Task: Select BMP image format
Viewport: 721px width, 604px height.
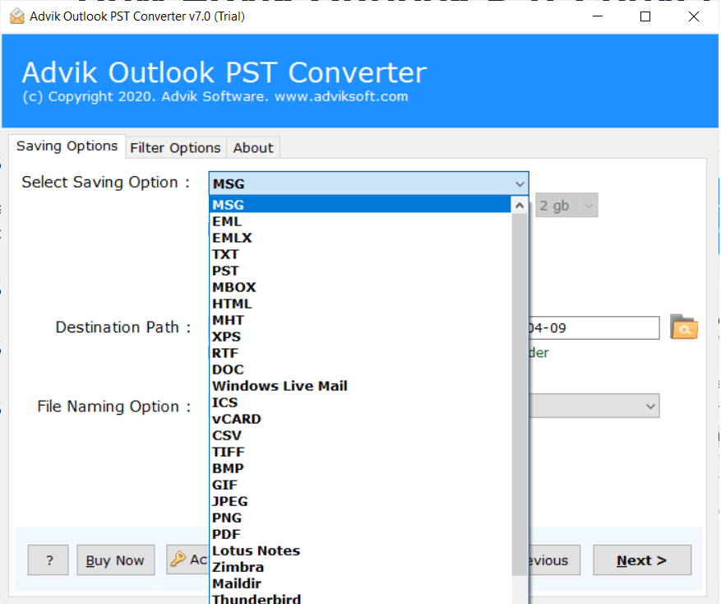Action: [x=360, y=468]
